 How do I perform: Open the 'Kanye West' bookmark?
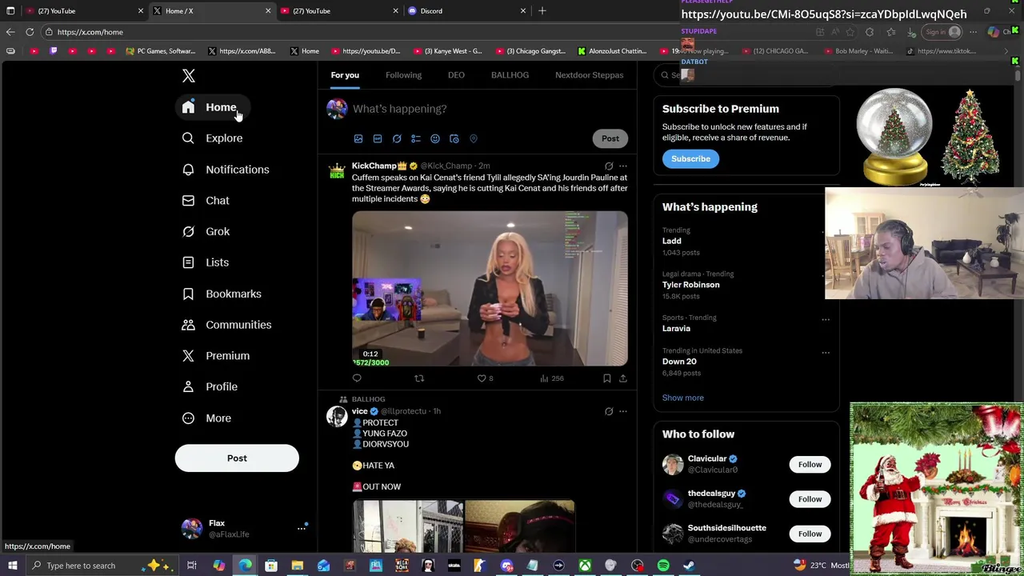click(448, 51)
